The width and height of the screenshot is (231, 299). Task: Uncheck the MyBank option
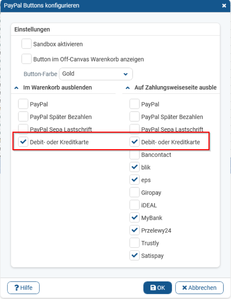[134, 218]
